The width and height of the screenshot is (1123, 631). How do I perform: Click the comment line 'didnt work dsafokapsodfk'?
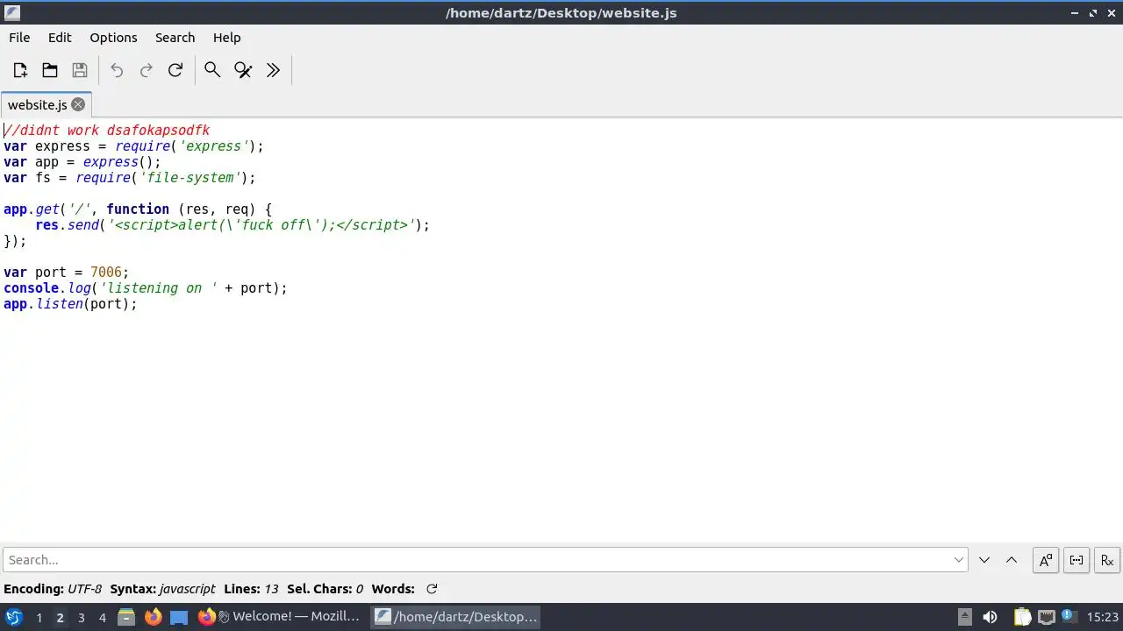(107, 131)
